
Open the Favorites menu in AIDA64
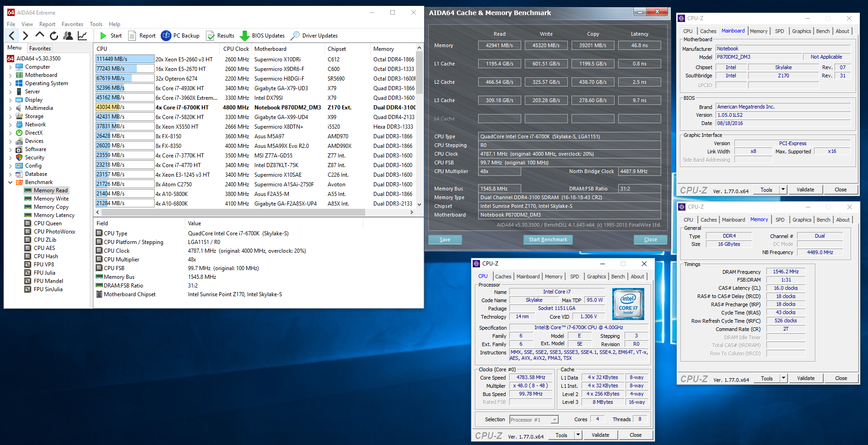click(x=72, y=24)
